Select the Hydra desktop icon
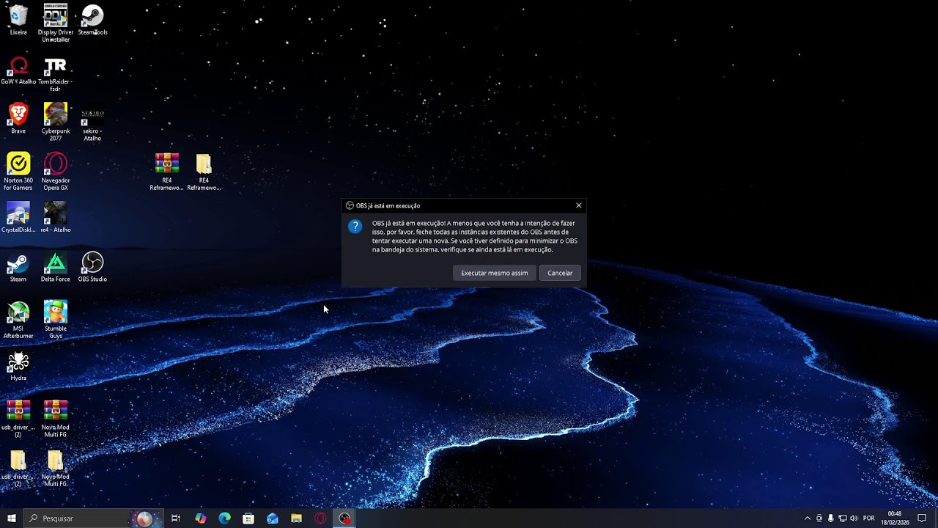 click(18, 366)
